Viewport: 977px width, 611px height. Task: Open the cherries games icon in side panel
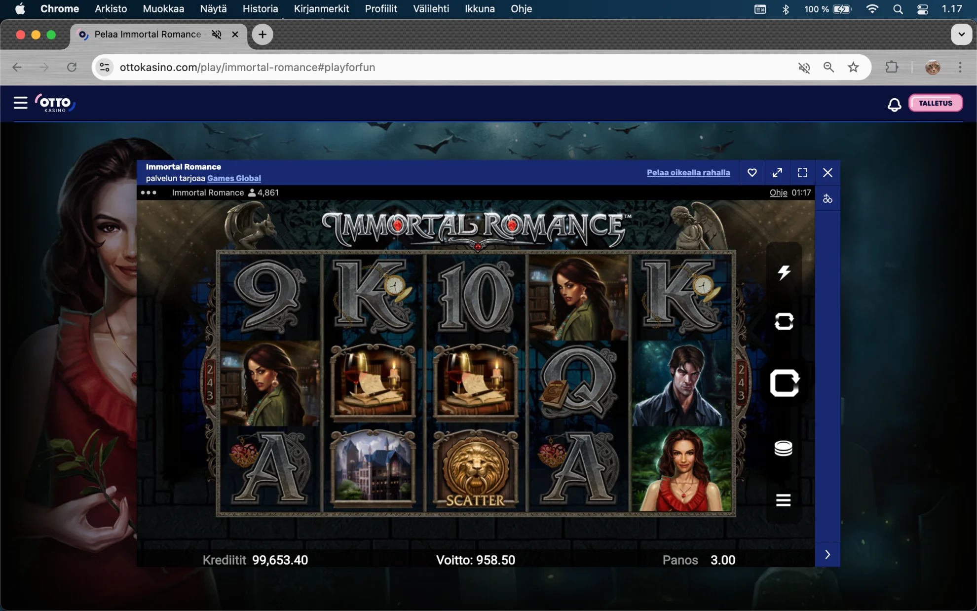click(827, 198)
